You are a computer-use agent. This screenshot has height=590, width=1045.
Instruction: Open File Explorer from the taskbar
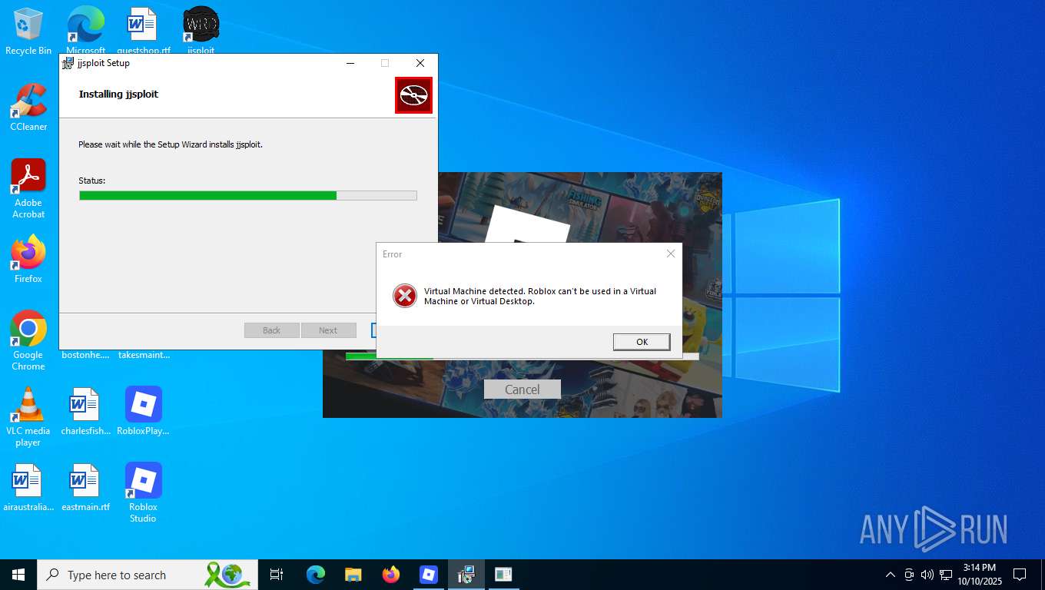353,575
